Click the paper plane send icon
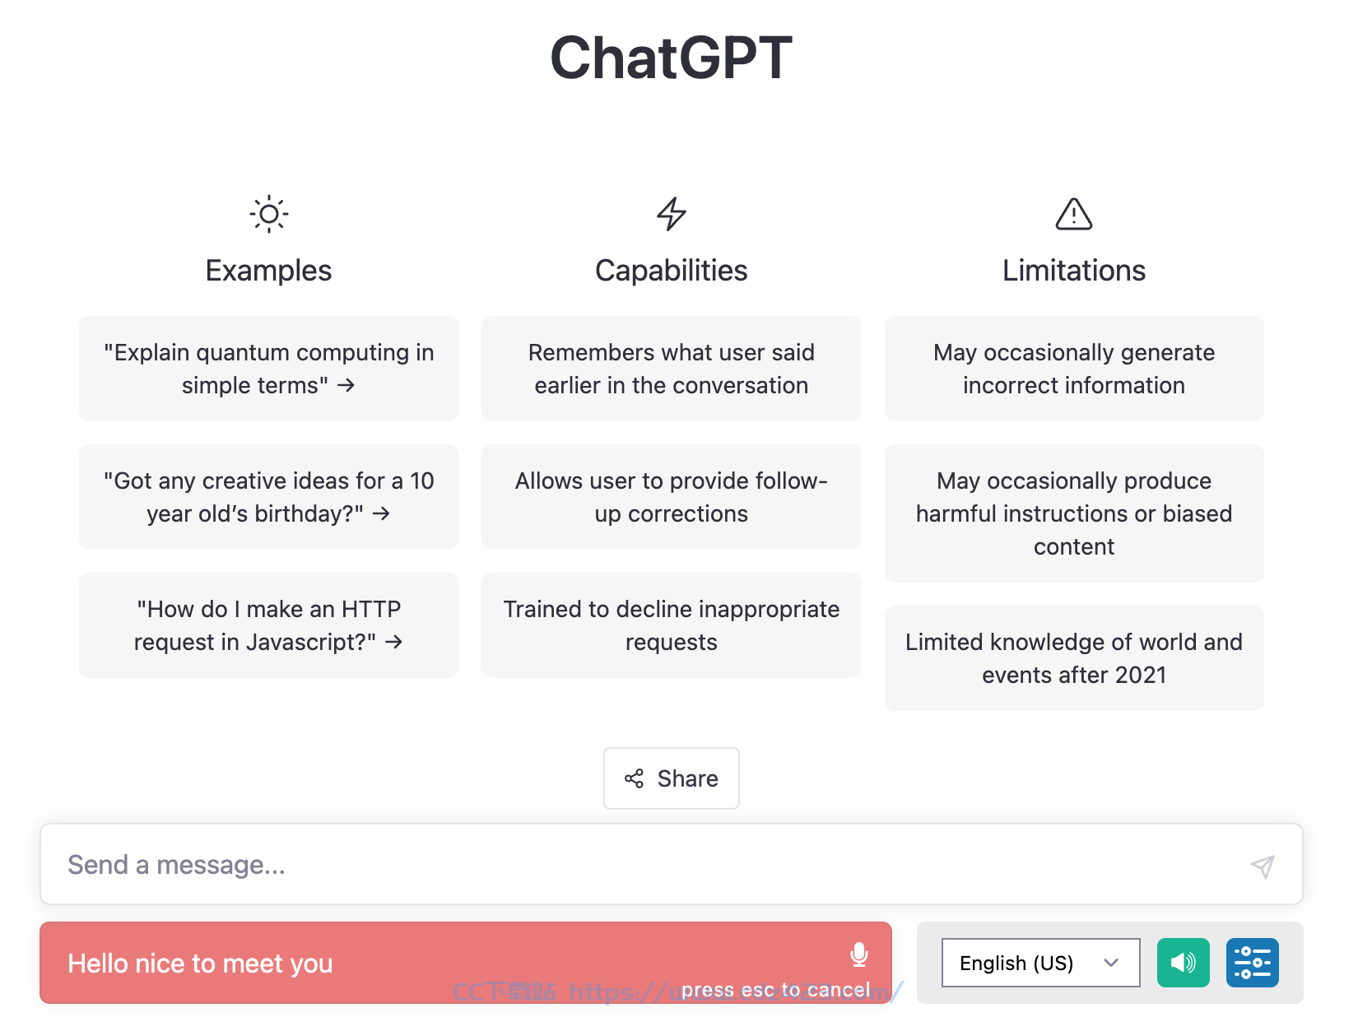1358x1017 pixels. [1263, 866]
